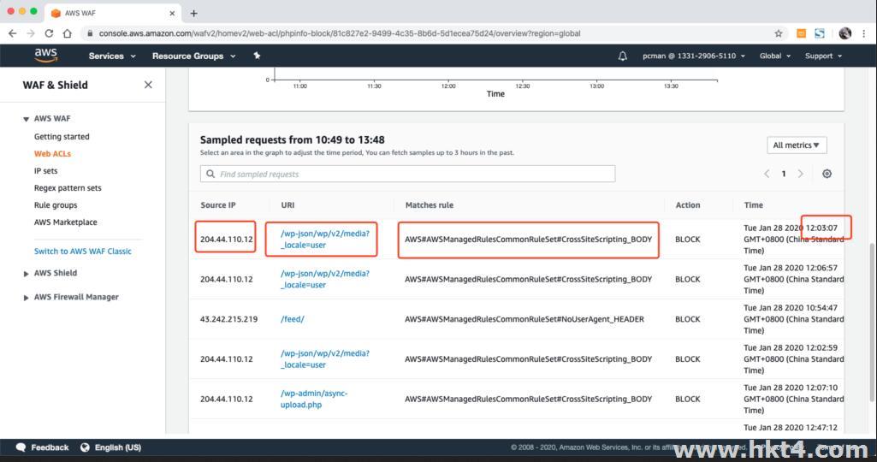Select the 10:54:47 timestamp cell
The height and width of the screenshot is (462, 877).
[794, 319]
